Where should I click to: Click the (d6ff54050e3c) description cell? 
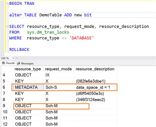95,93
